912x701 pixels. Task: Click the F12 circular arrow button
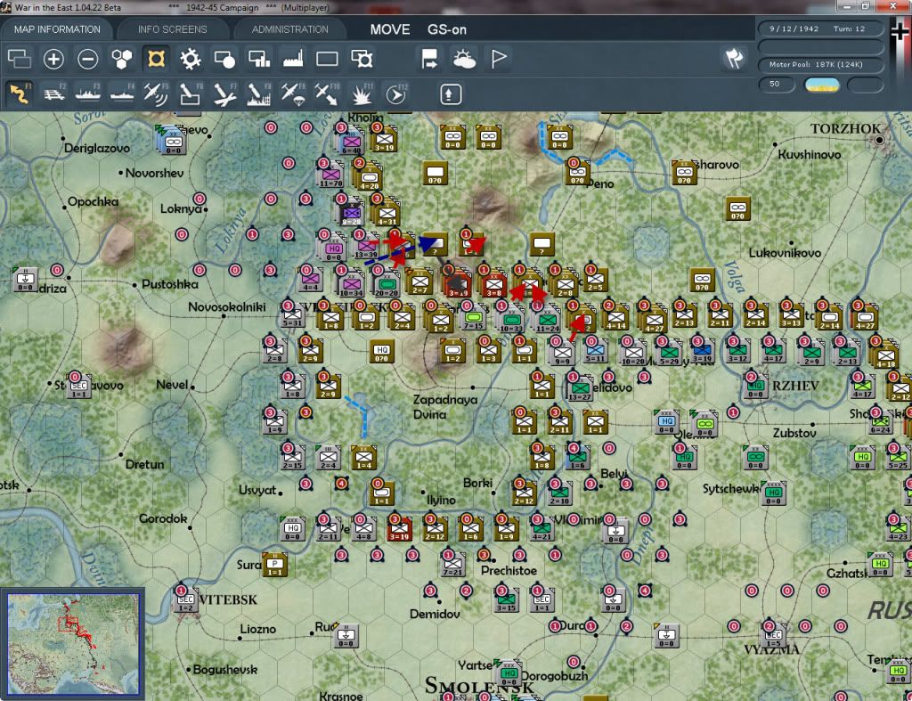396,94
